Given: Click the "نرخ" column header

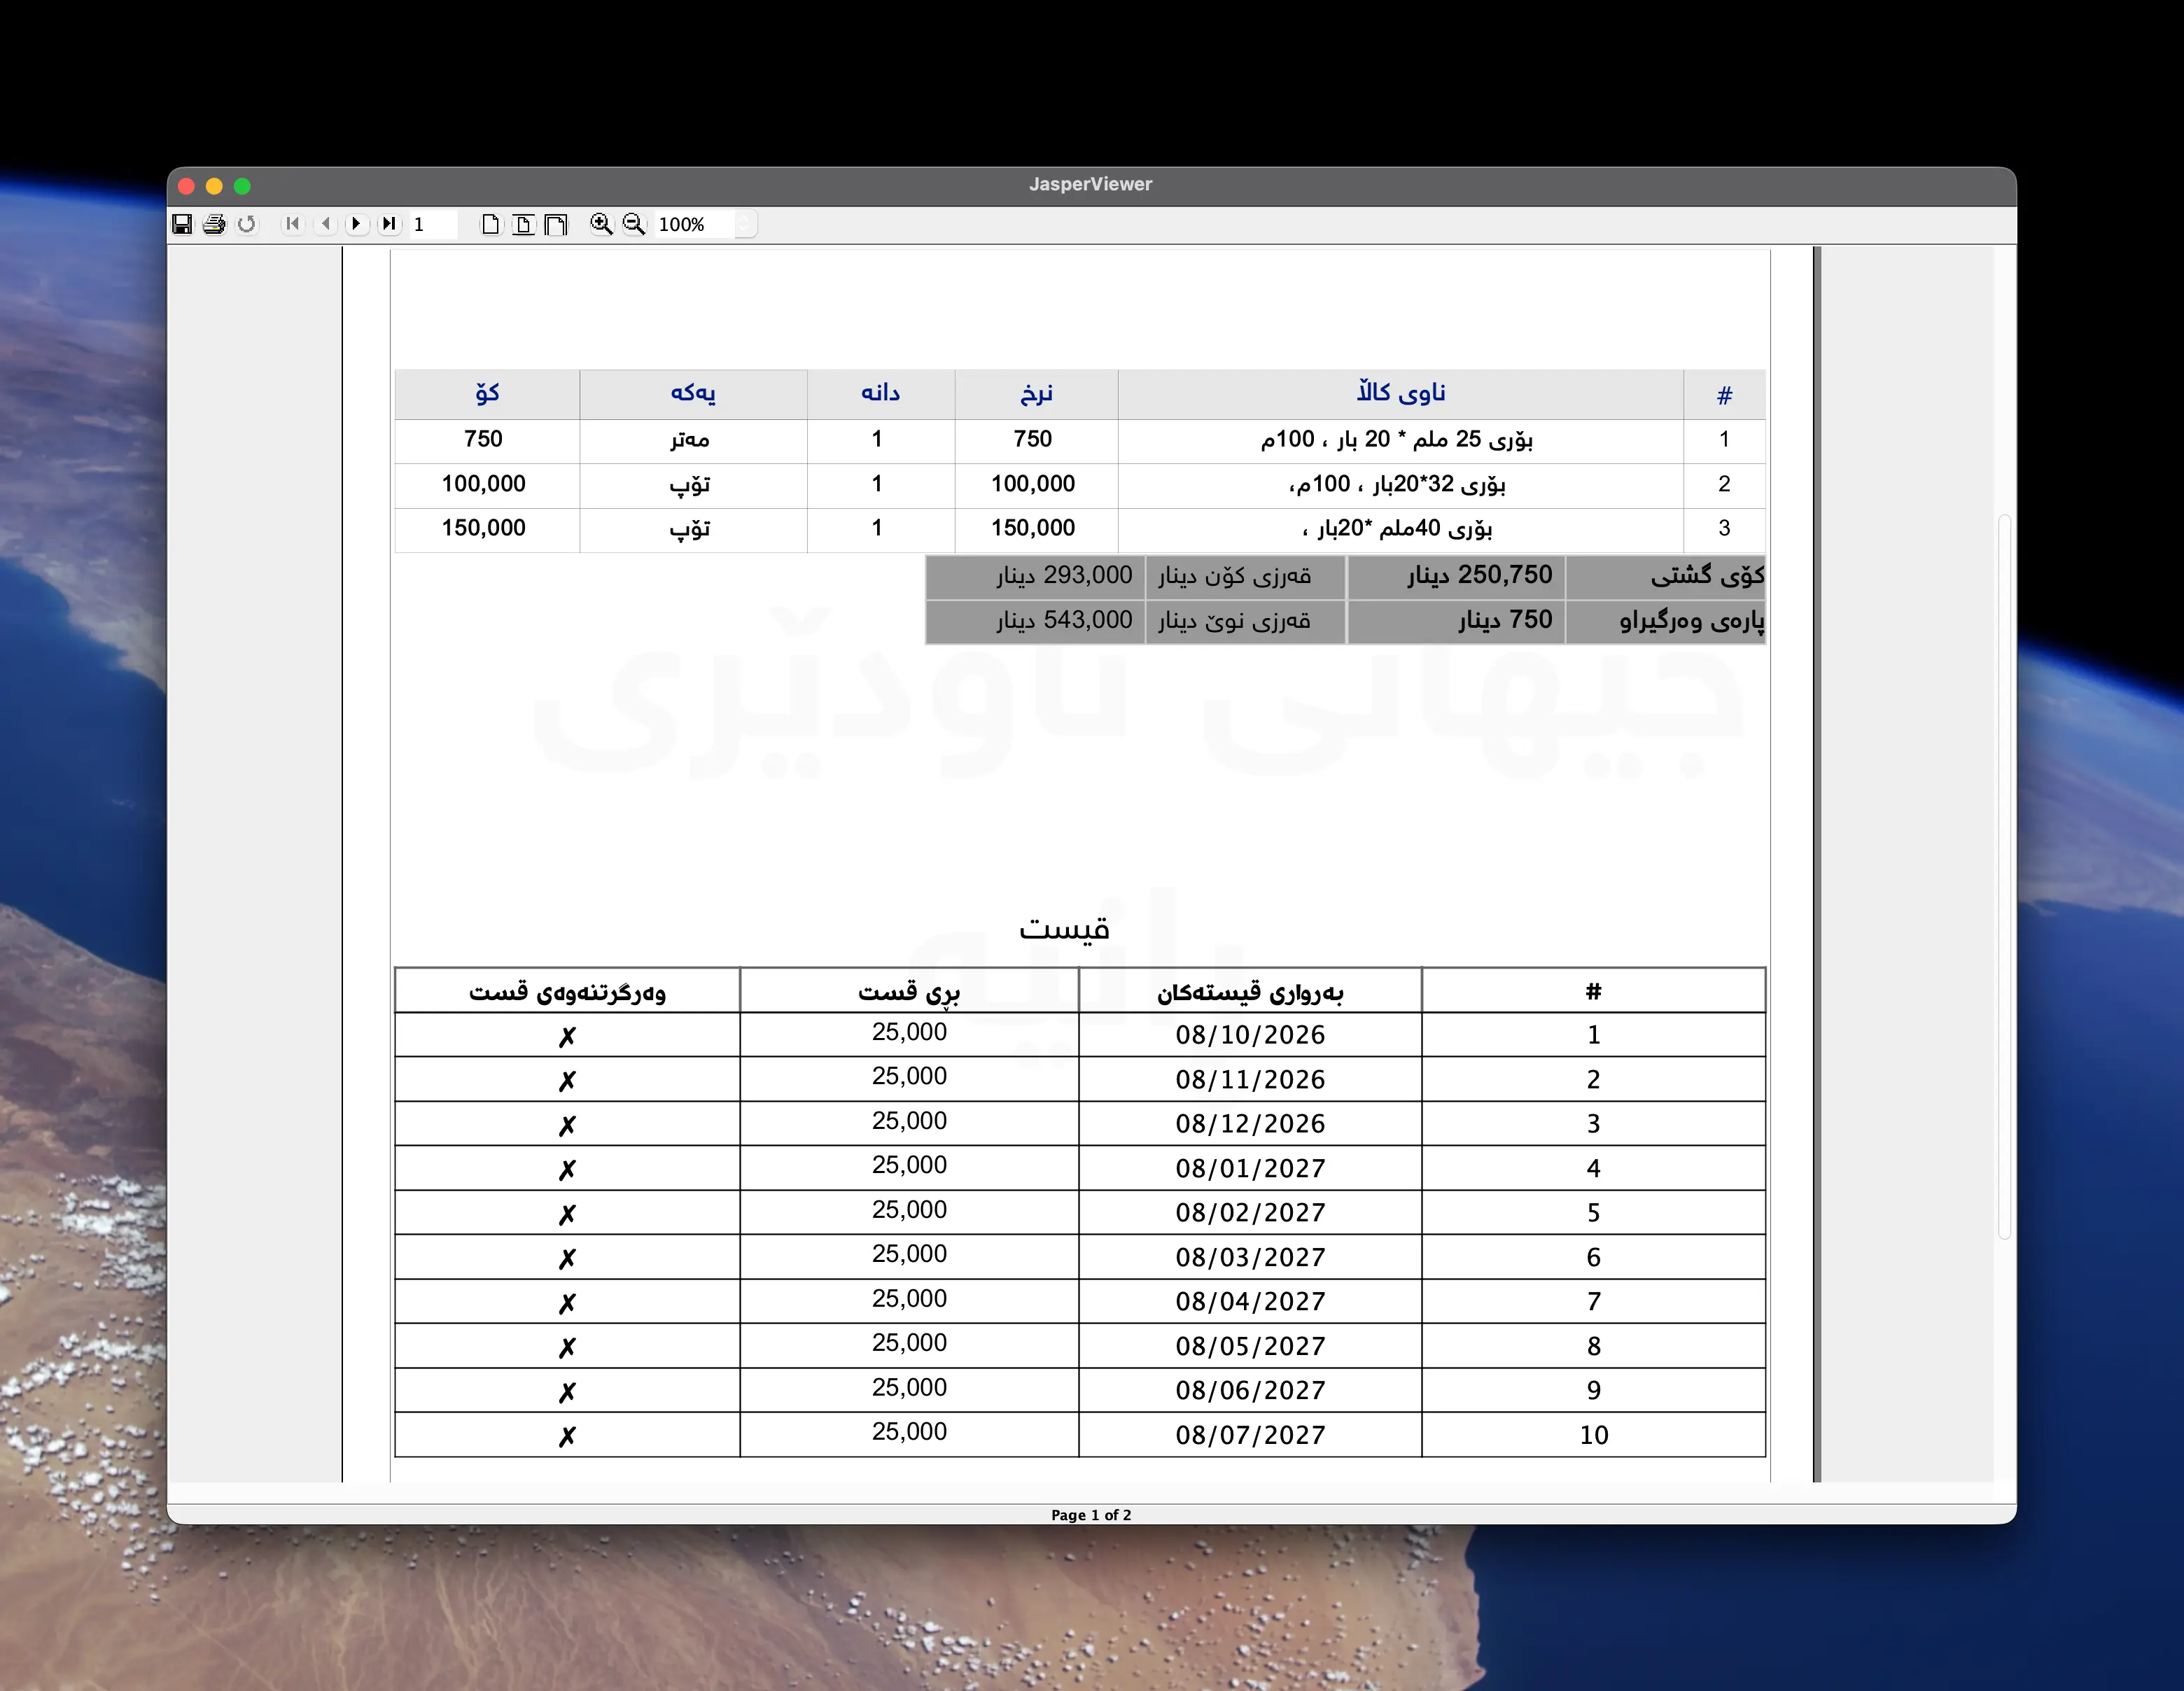Looking at the screenshot, I should [1037, 393].
